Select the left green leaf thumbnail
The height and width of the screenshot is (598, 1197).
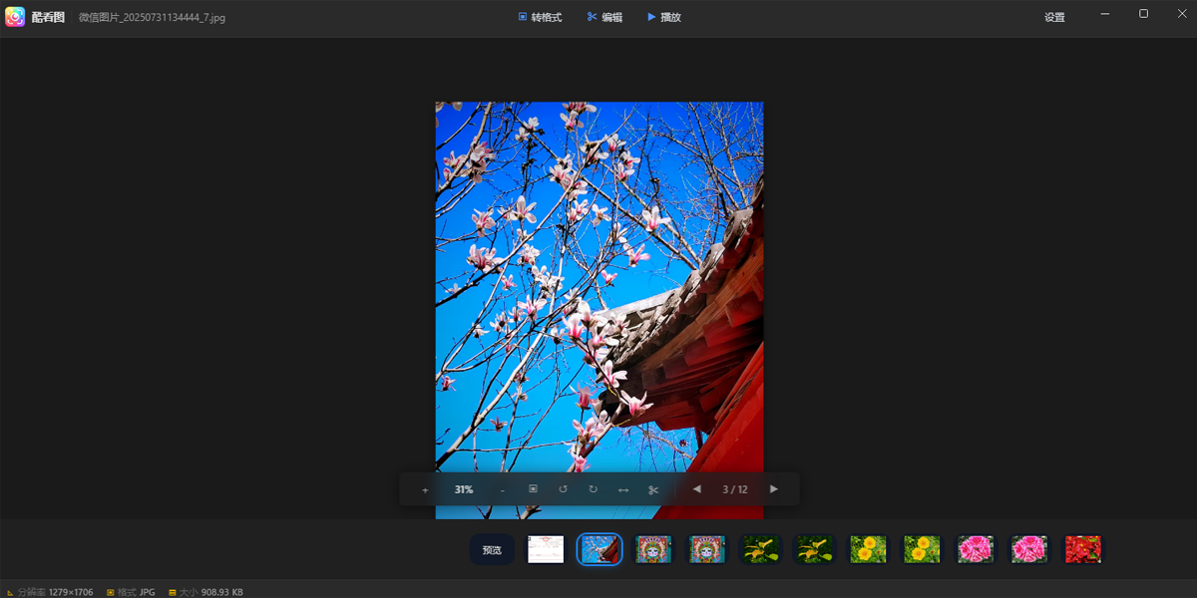[x=760, y=549]
